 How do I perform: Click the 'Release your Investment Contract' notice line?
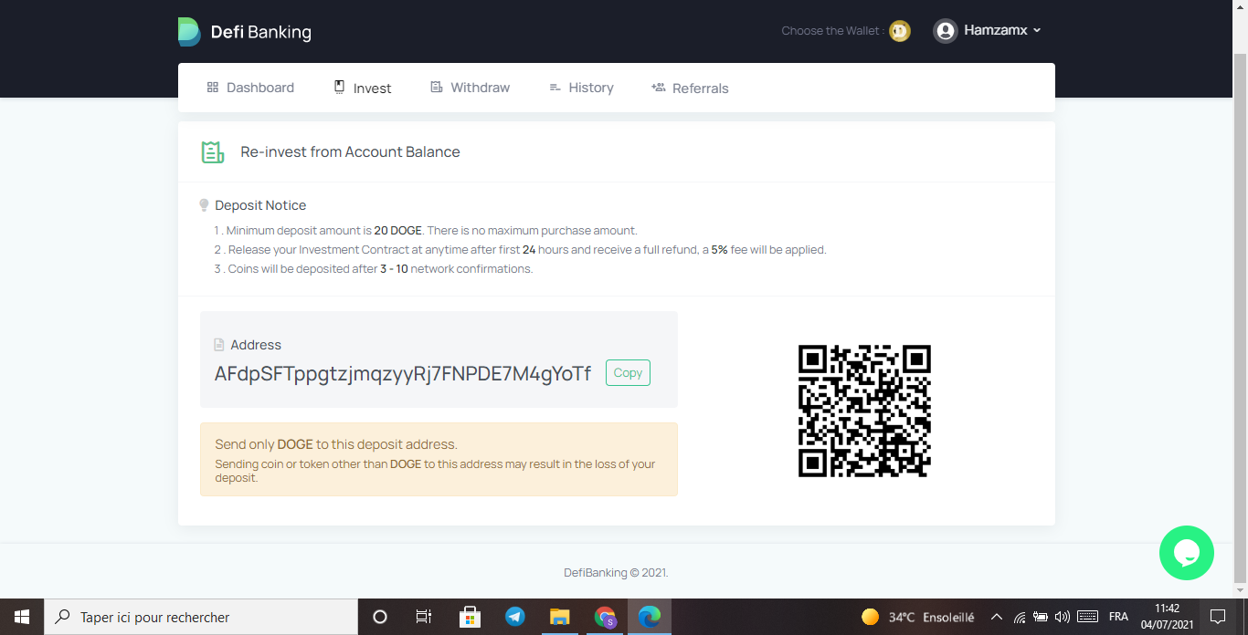521,250
